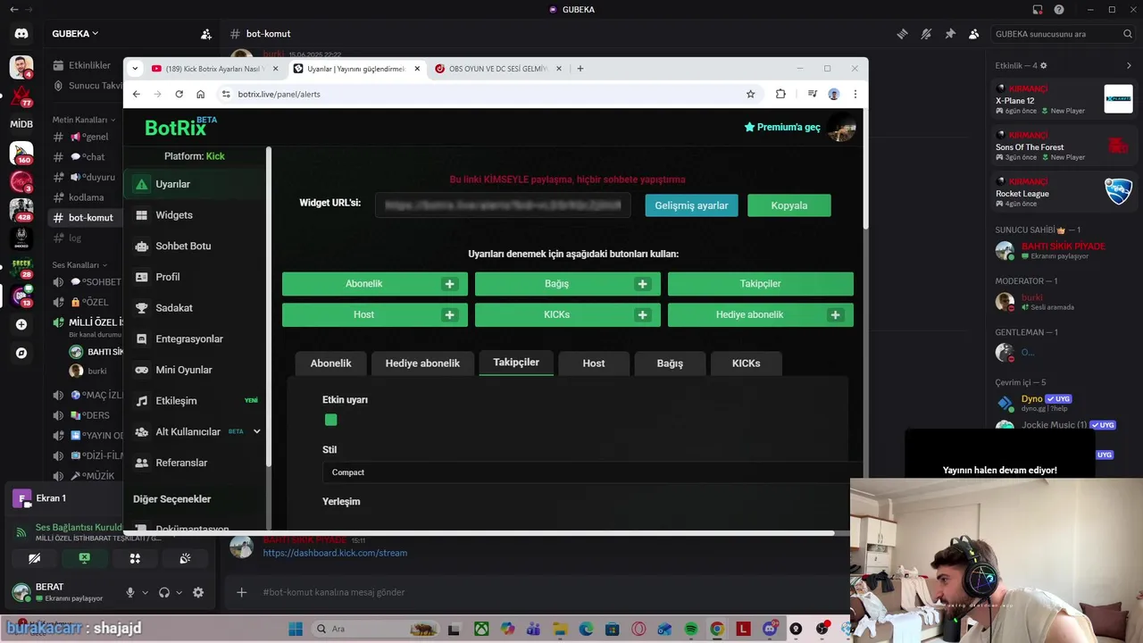Bookmark this page with star icon

[x=750, y=94]
